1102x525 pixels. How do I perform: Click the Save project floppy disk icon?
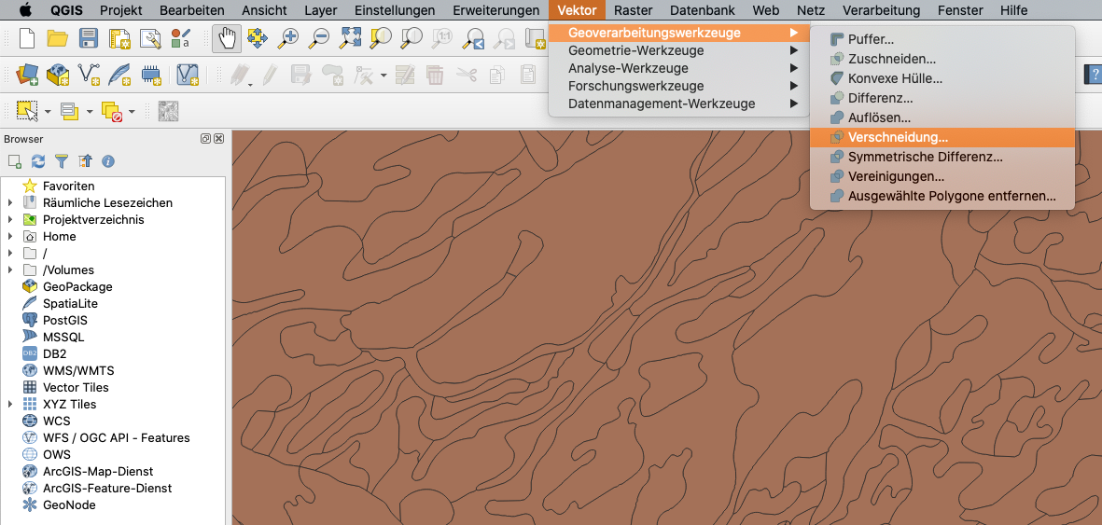click(x=89, y=38)
